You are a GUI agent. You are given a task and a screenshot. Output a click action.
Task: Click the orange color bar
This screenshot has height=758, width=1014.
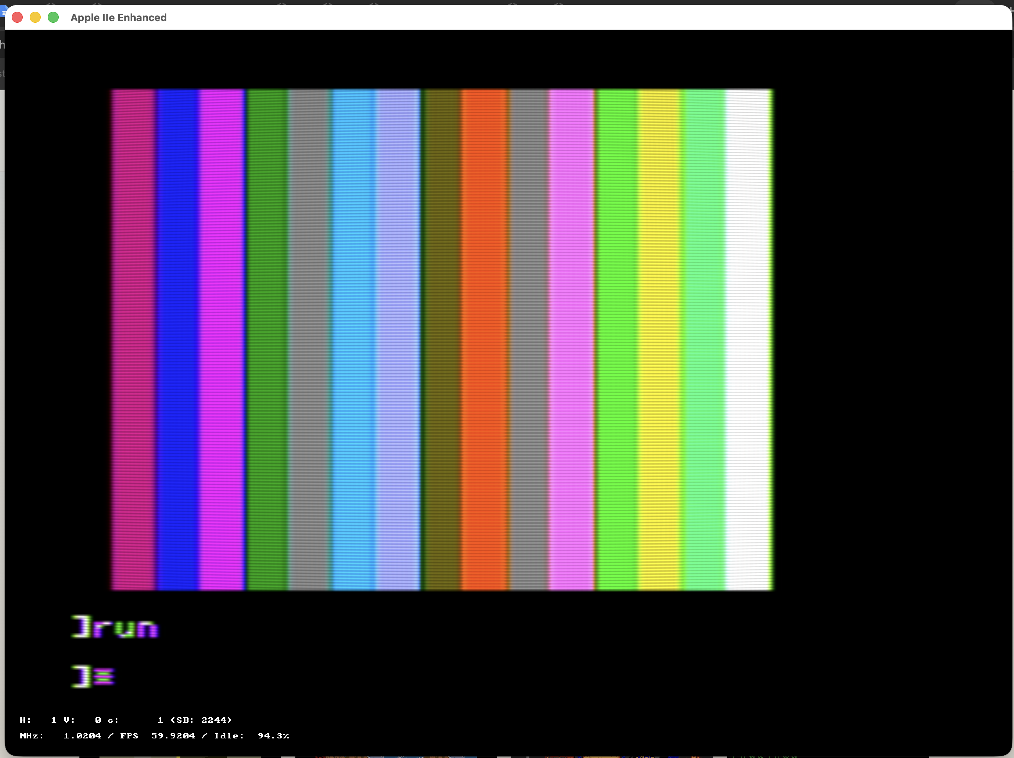485,339
